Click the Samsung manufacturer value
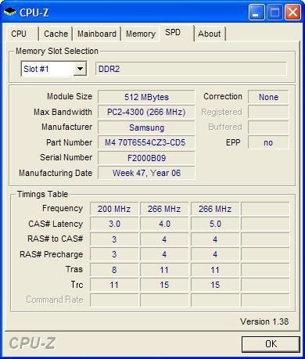305x359 pixels. tap(146, 127)
